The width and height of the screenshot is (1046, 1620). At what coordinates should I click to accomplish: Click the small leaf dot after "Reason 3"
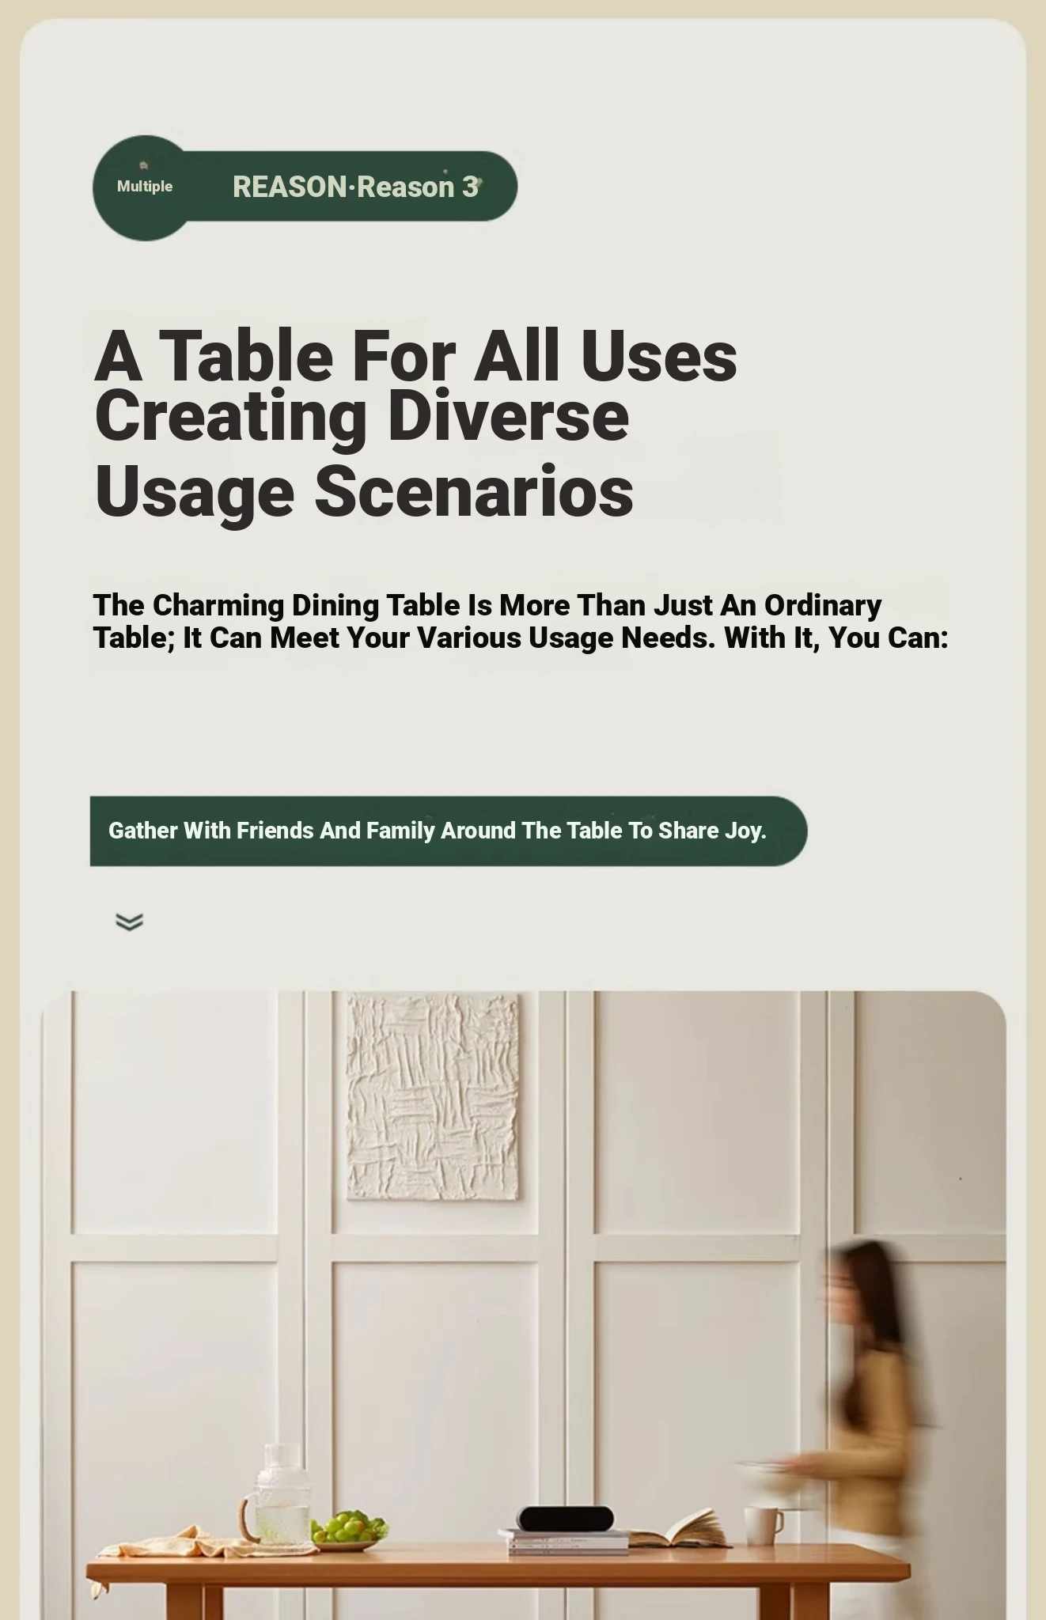(479, 183)
